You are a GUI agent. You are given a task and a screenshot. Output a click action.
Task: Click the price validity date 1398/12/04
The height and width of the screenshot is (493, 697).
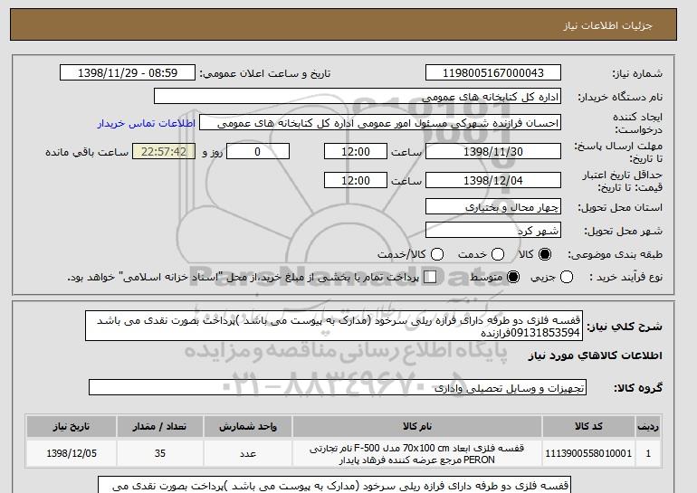point(493,180)
